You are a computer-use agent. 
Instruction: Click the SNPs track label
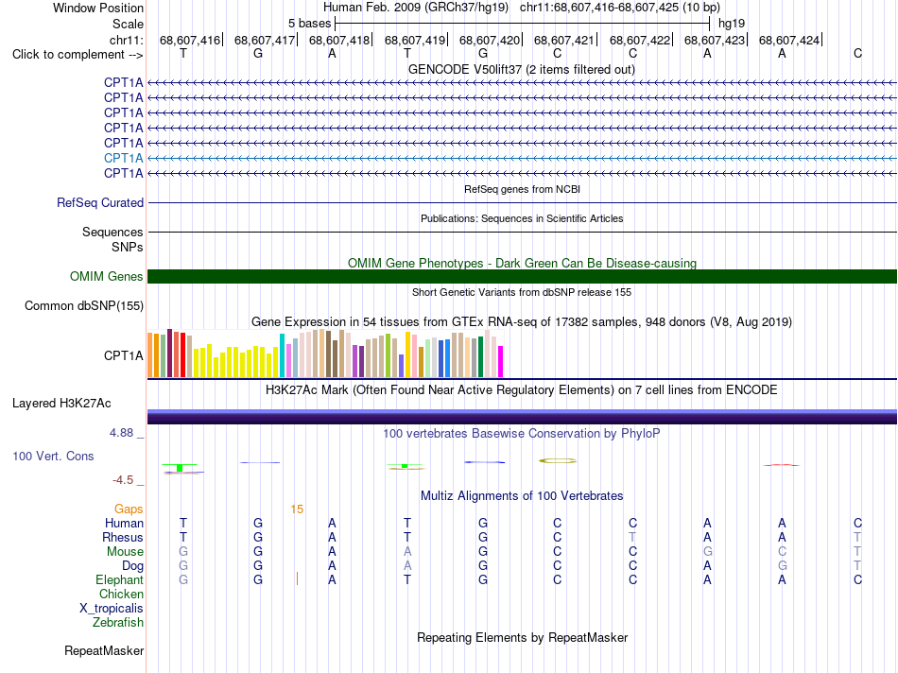(x=128, y=247)
